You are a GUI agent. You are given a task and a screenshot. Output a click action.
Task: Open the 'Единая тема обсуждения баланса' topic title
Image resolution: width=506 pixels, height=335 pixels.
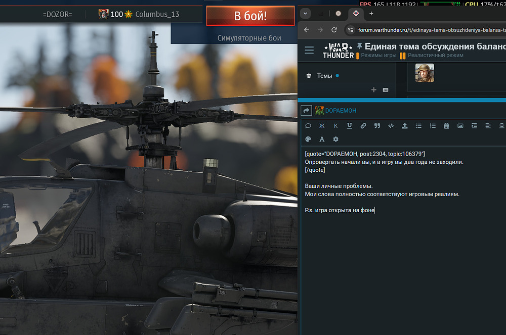[435, 46]
